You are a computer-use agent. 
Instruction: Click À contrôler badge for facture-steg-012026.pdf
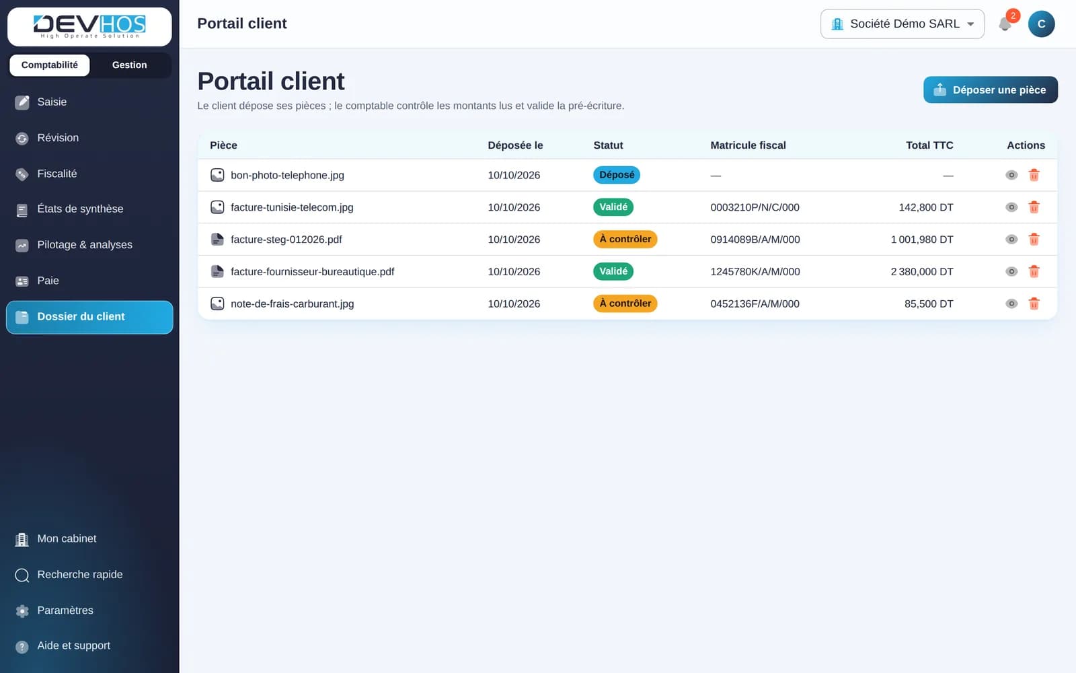(625, 240)
